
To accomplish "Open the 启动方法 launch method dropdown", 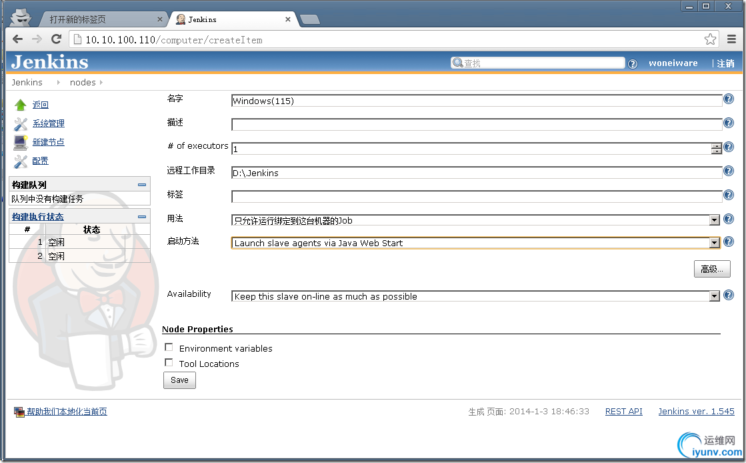I will 475,243.
